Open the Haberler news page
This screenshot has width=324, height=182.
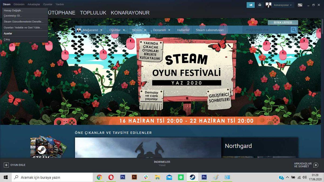click(x=183, y=30)
